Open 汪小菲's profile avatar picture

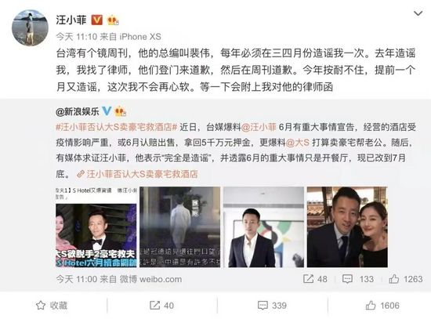[30, 27]
